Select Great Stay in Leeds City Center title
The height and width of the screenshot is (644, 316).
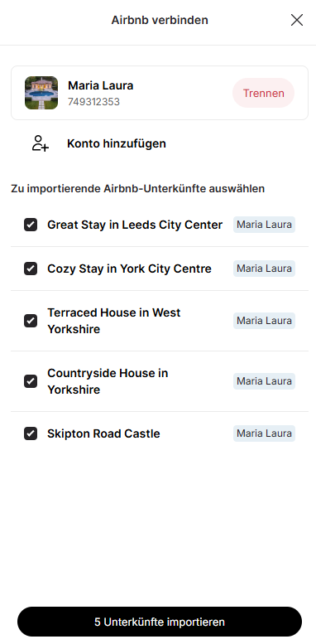135,225
